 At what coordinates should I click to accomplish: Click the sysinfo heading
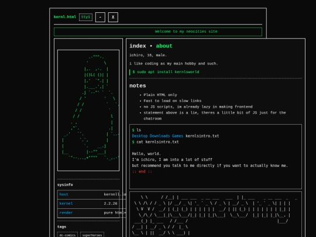65,185
